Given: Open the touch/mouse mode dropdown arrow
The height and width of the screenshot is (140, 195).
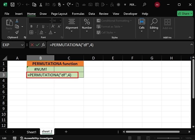Looking at the screenshot, I should point(63,5).
